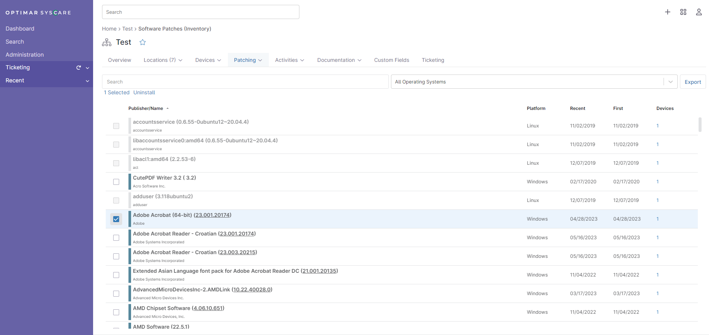Open Search in the sidebar
Viewport: 709px width, 335px height.
pos(15,42)
